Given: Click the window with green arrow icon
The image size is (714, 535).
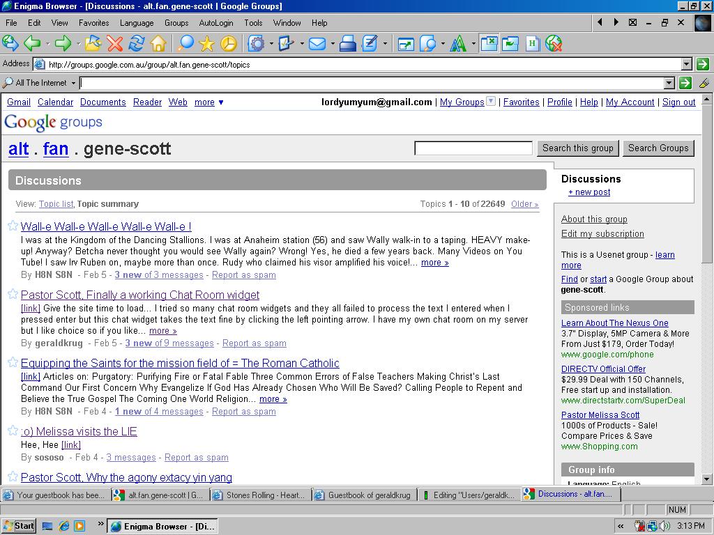Looking at the screenshot, I should click(x=406, y=44).
